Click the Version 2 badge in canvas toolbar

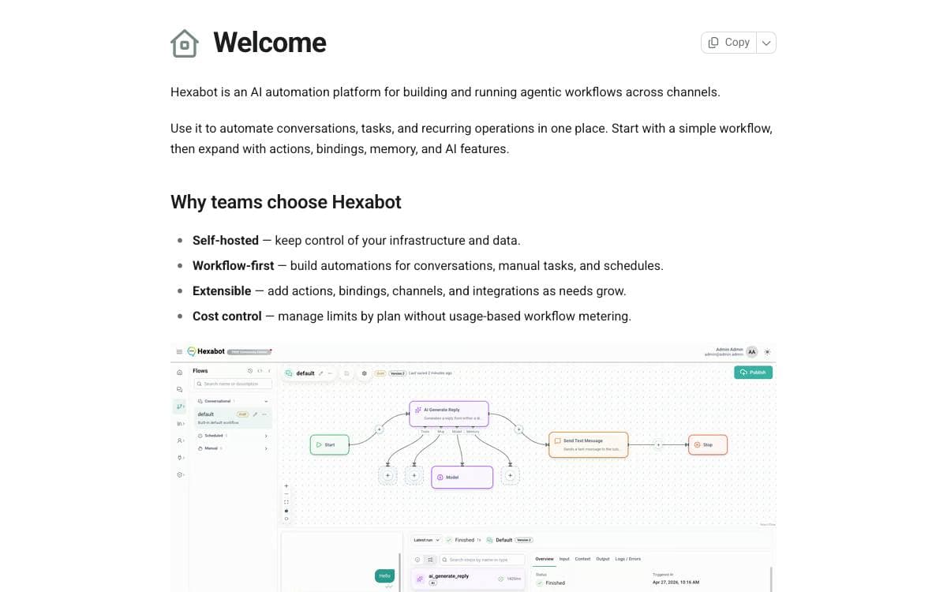(x=398, y=373)
